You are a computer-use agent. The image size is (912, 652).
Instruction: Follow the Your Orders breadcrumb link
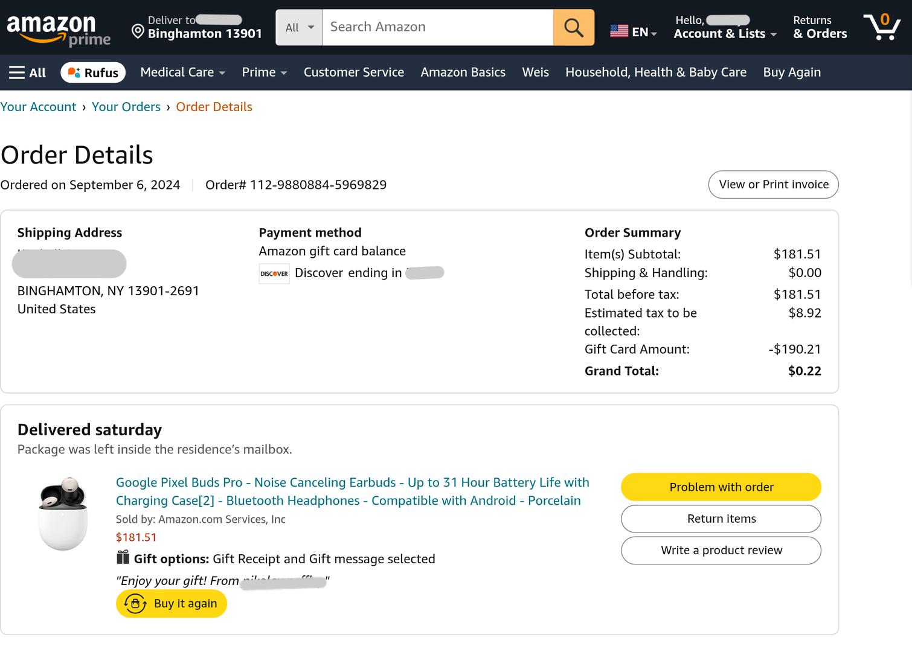coord(126,107)
